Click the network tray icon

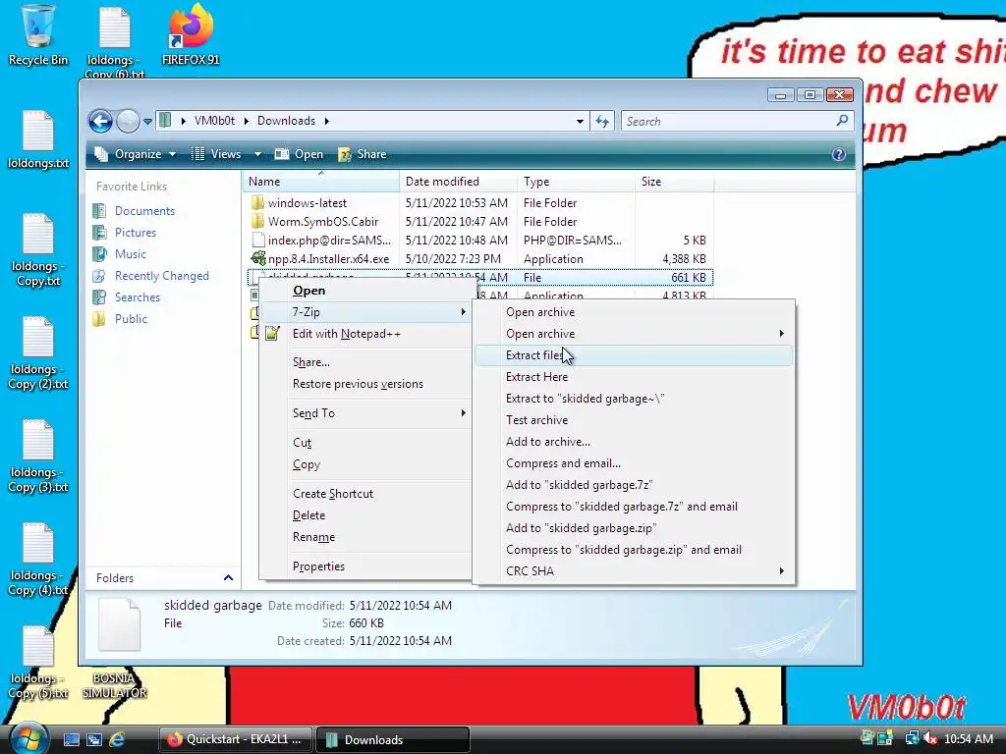(x=911, y=739)
